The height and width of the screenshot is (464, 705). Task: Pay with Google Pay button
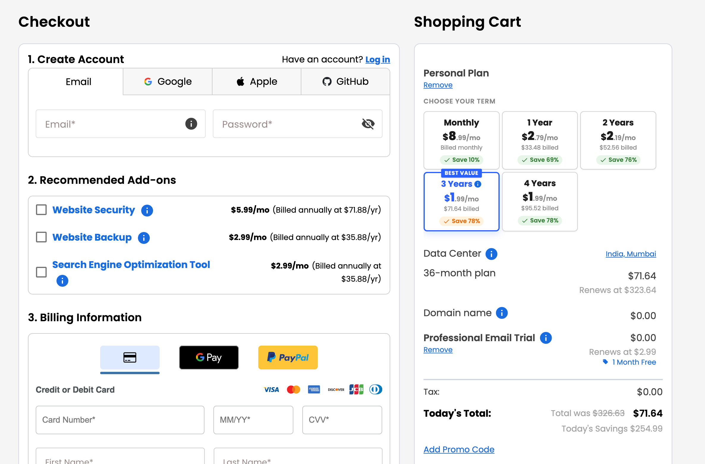click(x=209, y=358)
